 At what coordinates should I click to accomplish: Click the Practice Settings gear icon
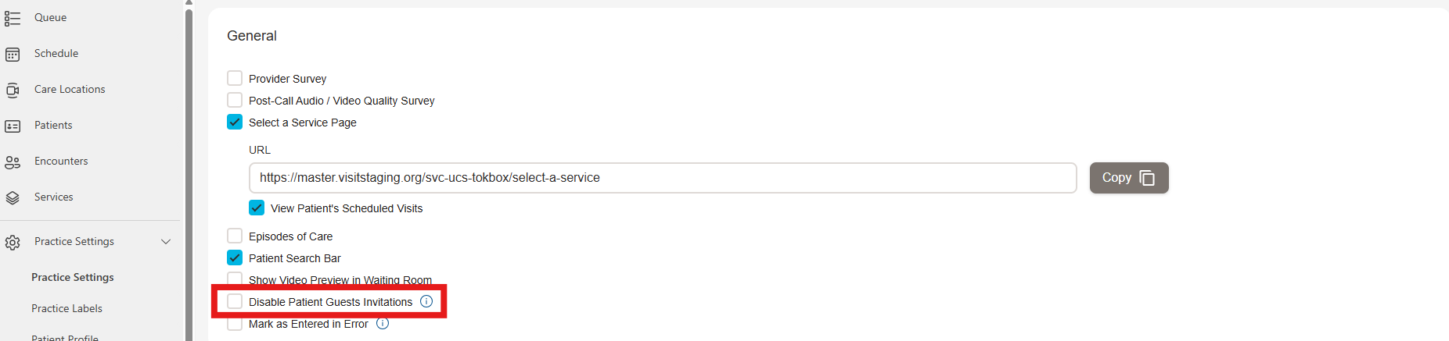point(13,242)
